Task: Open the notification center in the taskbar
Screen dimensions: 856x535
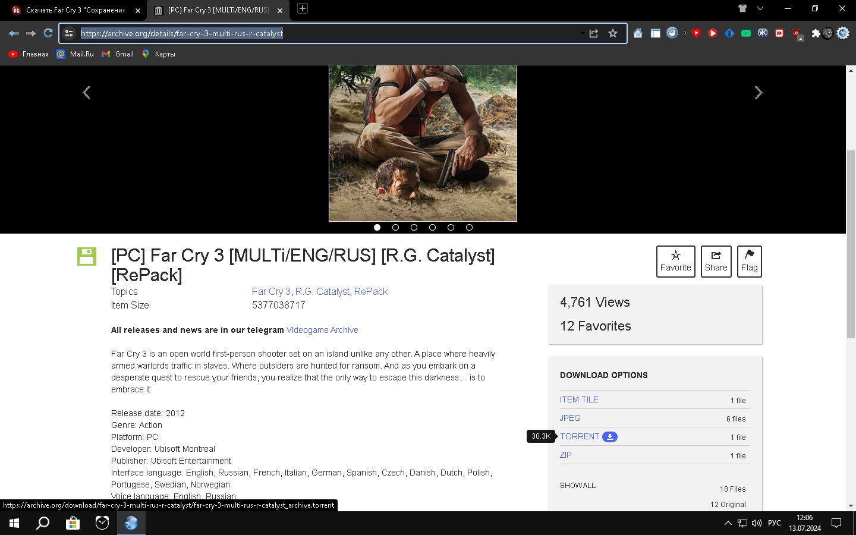Action: point(836,523)
